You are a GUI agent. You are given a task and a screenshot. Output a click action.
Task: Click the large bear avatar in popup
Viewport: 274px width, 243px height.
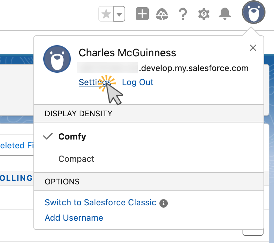pyautogui.click(x=57, y=59)
